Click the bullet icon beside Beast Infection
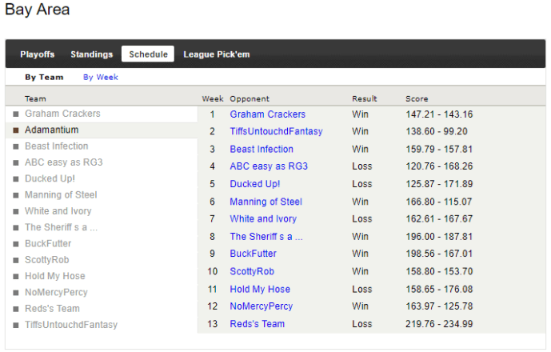 (x=15, y=146)
